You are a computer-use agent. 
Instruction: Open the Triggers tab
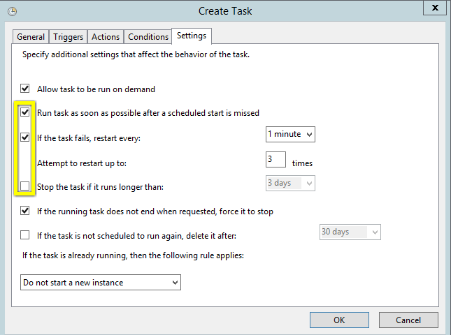coord(69,37)
